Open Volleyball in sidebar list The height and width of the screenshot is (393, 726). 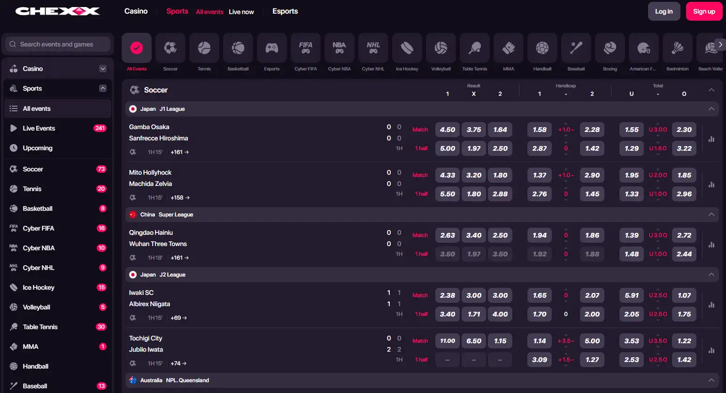[58, 307]
